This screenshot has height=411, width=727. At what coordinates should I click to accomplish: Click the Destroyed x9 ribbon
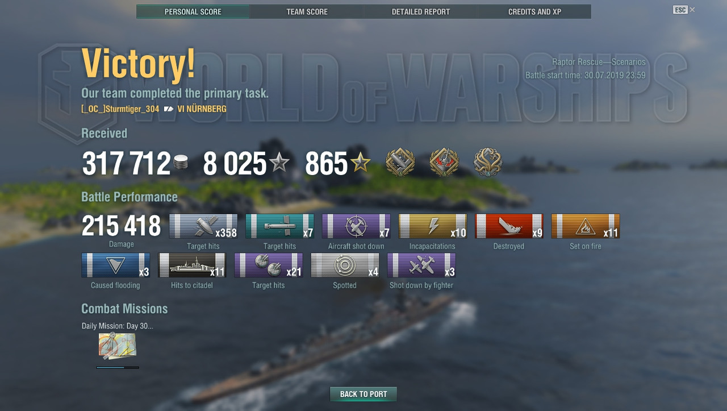click(509, 226)
